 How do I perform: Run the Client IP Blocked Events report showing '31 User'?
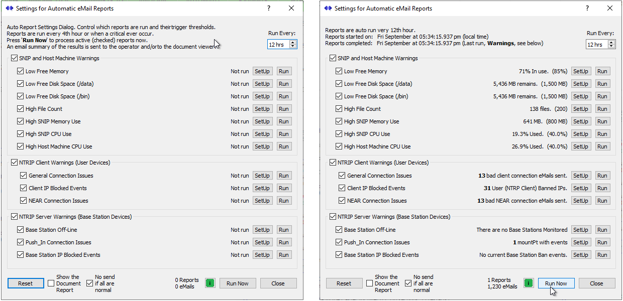click(x=602, y=188)
